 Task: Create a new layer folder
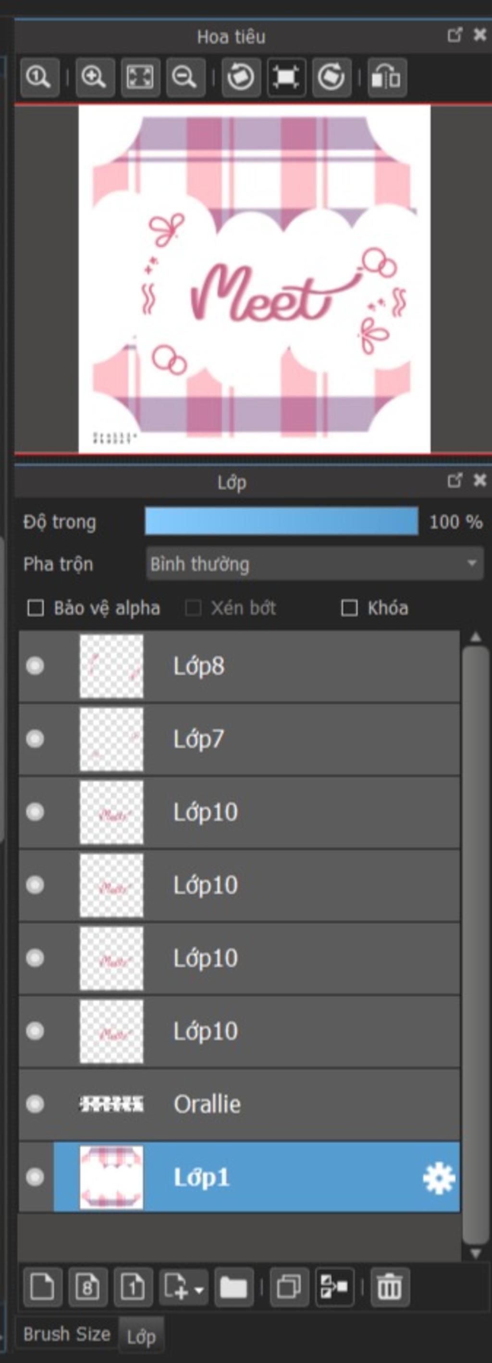pos(234,1287)
